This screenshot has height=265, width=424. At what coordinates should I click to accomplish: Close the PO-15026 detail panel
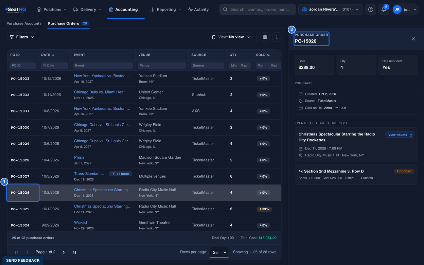point(413,39)
